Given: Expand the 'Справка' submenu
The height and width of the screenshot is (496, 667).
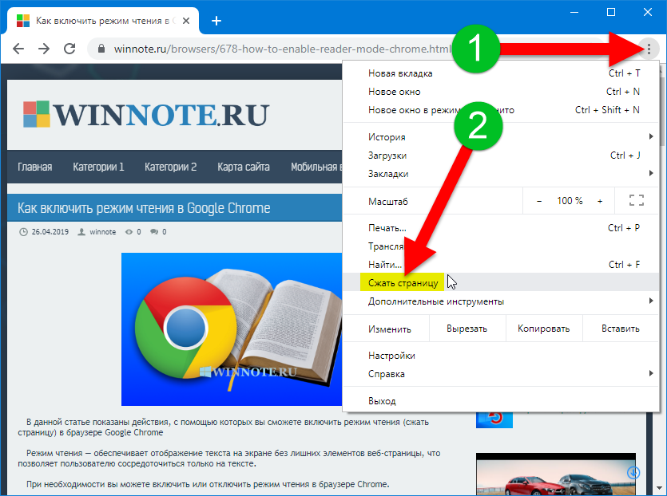Looking at the screenshot, I should [501, 374].
